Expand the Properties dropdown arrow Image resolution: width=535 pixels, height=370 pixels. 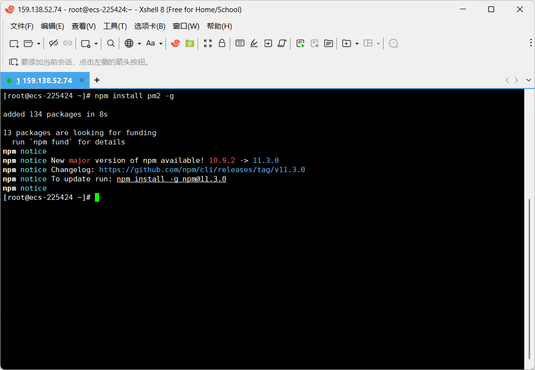pos(96,44)
